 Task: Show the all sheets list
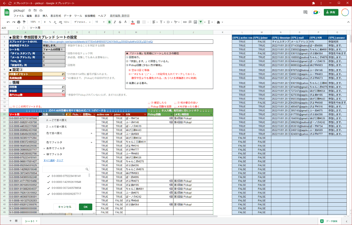[x=16, y=221]
